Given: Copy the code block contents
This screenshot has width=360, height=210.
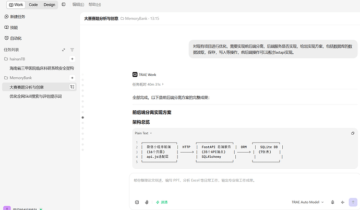Looking at the screenshot, I should tap(353, 133).
